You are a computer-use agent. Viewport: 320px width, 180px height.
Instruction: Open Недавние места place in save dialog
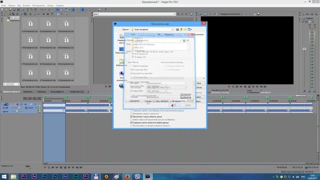pyautogui.click(x=121, y=38)
